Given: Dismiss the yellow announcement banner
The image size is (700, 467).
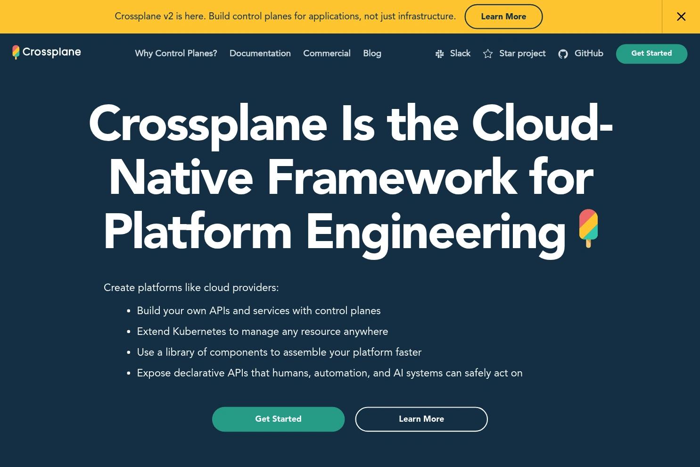Looking at the screenshot, I should point(681,17).
